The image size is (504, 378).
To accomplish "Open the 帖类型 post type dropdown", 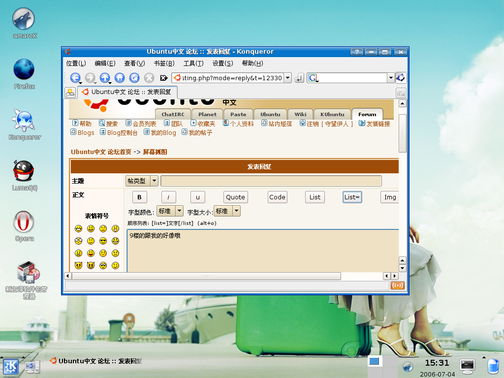I will tap(142, 181).
